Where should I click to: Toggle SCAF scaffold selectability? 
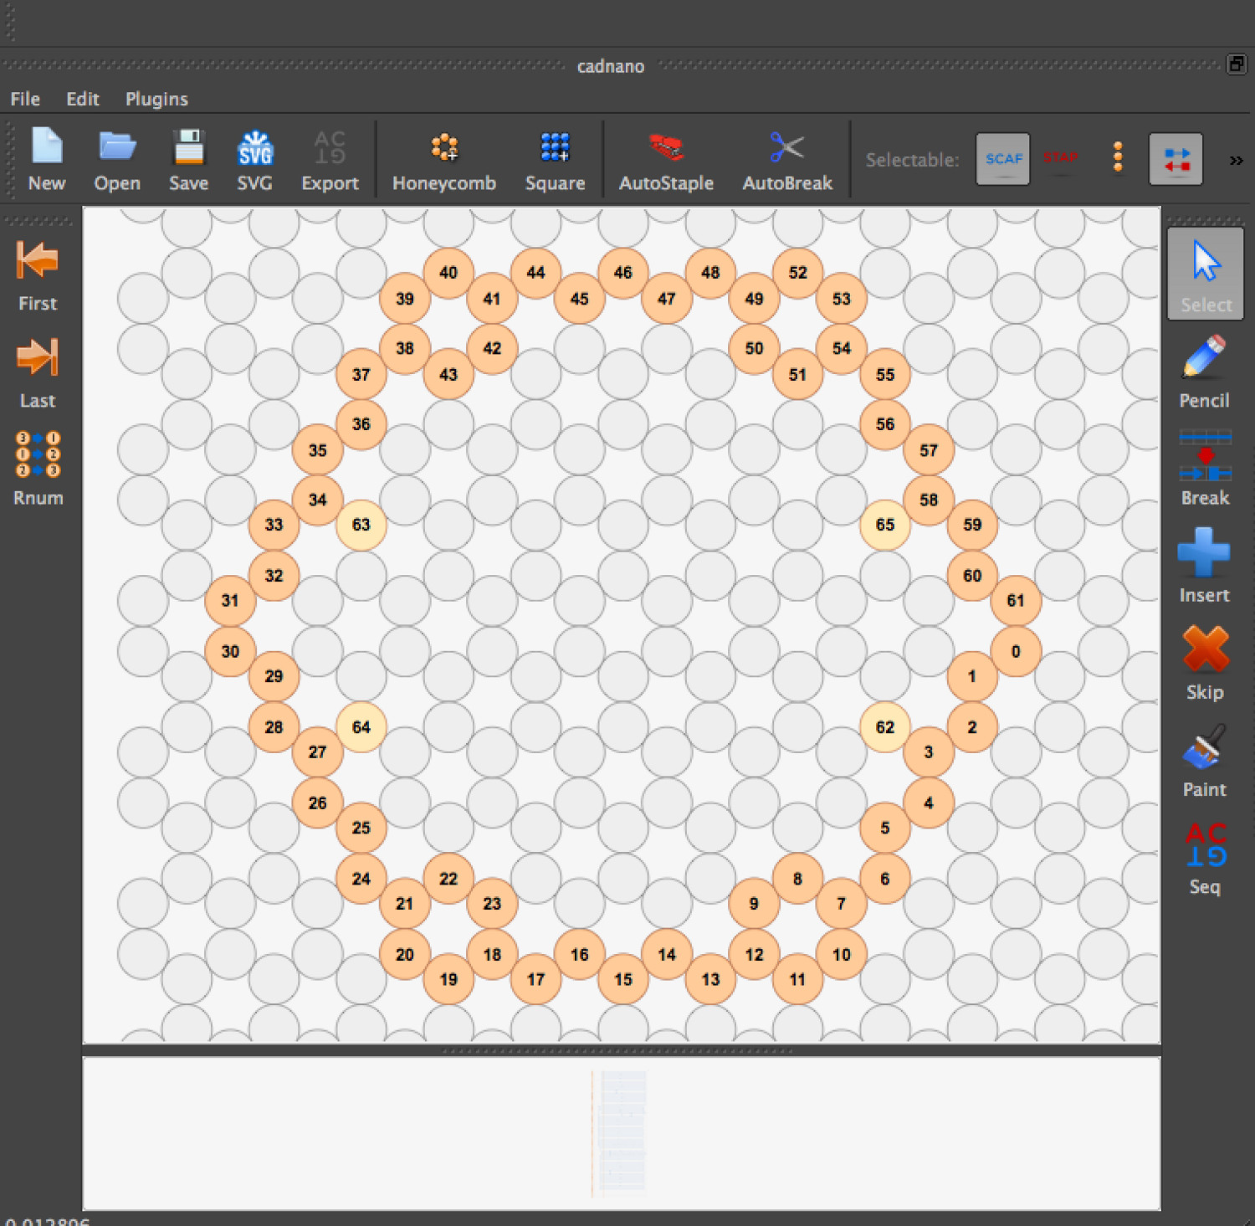1002,159
